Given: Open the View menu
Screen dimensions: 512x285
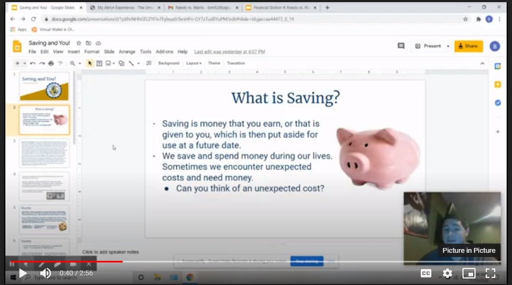Looking at the screenshot, I should [58, 52].
